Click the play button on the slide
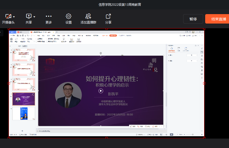Image resolution: width=229 pixels, height=148 pixels. [101, 91]
